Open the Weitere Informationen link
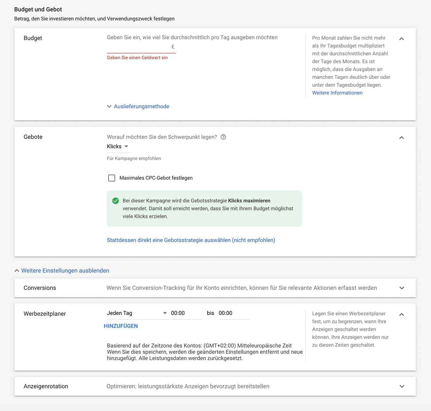Screen dimensions: 431x411 point(337,93)
